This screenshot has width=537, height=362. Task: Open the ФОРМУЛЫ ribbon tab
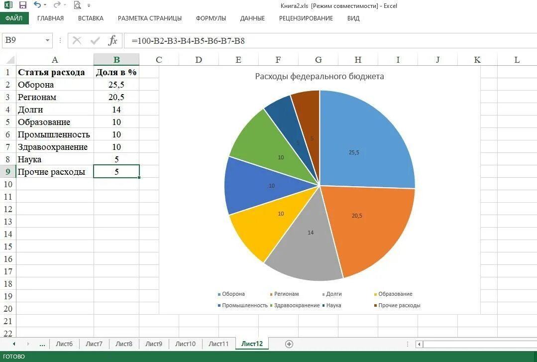(x=211, y=18)
